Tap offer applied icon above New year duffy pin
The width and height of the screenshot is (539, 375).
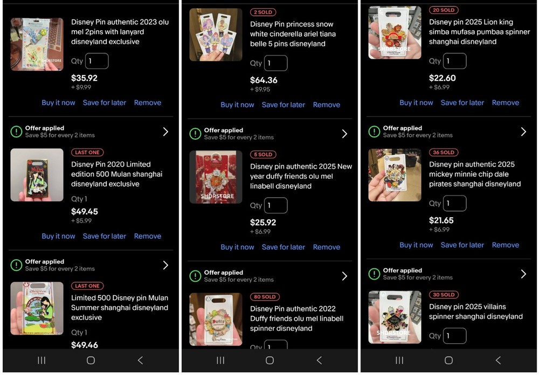195,134
